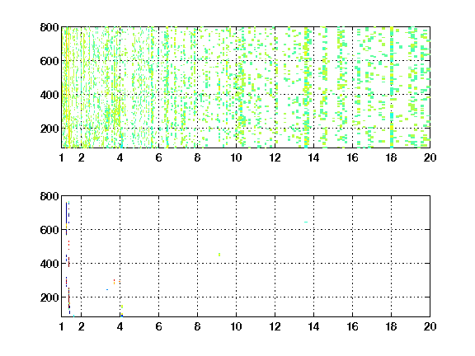Select the 800 y-axis tick label of upper plot

click(49, 27)
